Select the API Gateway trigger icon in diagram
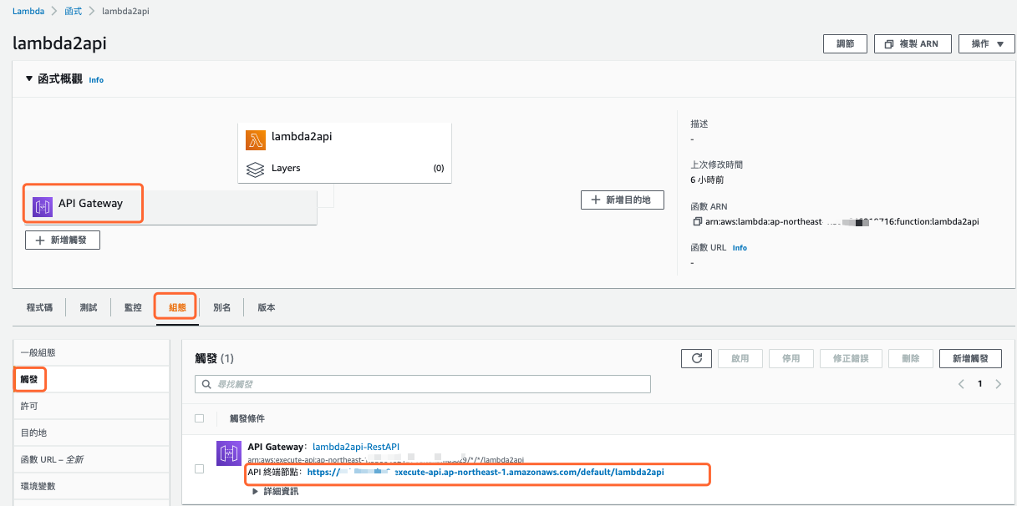Image resolution: width=1017 pixels, height=506 pixels. [x=43, y=206]
